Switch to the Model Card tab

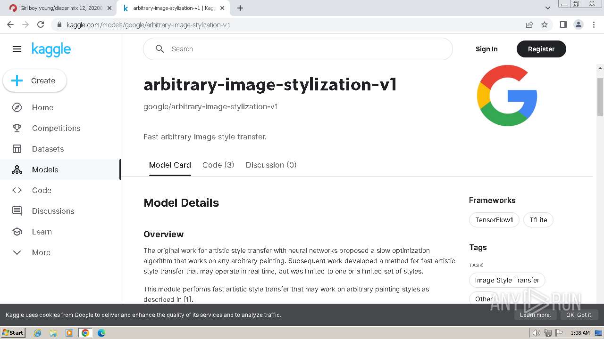[170, 165]
